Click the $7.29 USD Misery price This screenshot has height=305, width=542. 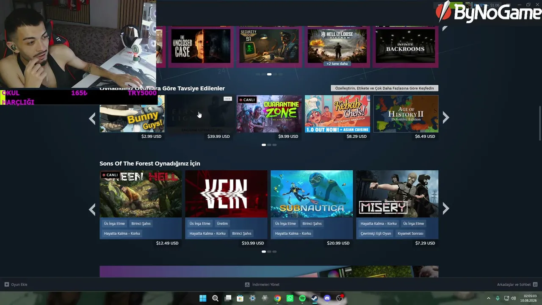click(x=425, y=243)
